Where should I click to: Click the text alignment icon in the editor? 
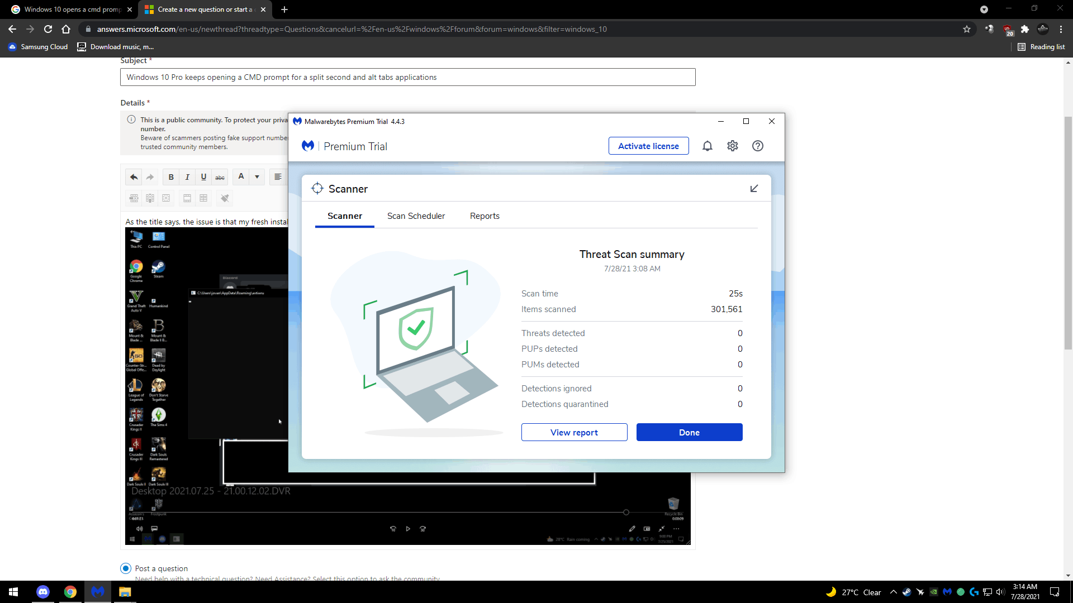[278, 177]
